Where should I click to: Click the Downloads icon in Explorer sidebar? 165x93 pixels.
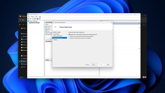22,36
